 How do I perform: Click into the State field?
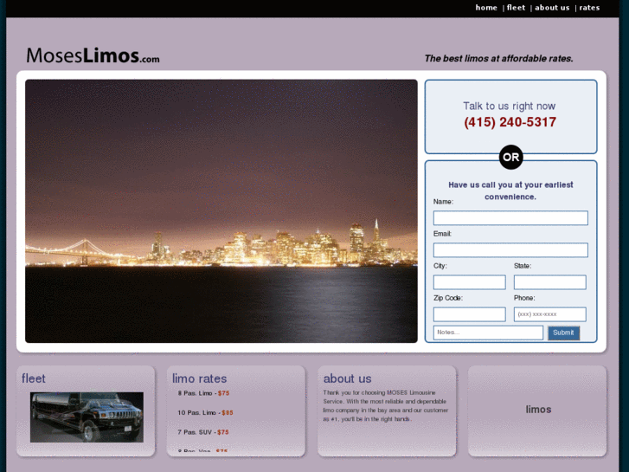click(x=550, y=282)
